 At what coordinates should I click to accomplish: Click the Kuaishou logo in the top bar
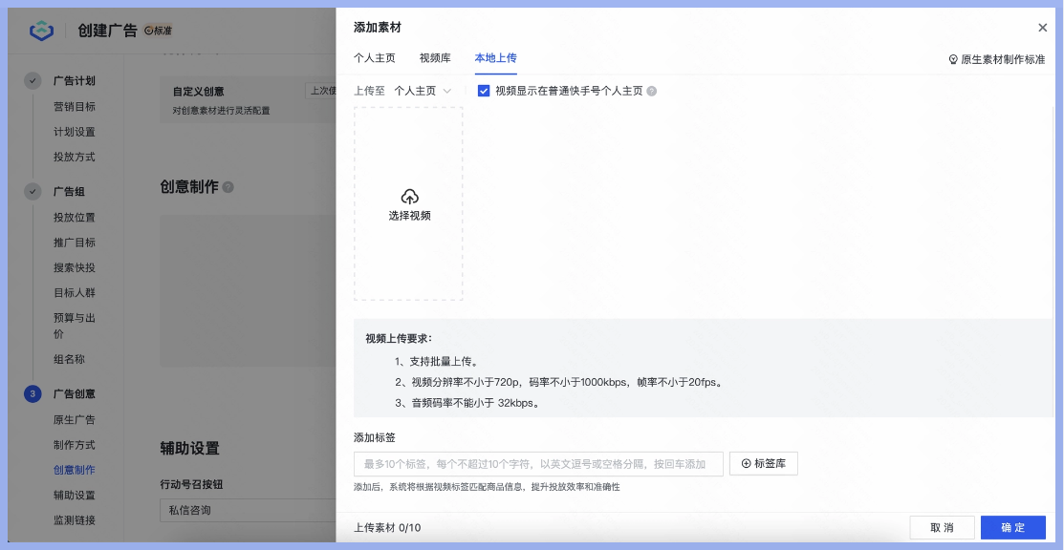tap(40, 28)
